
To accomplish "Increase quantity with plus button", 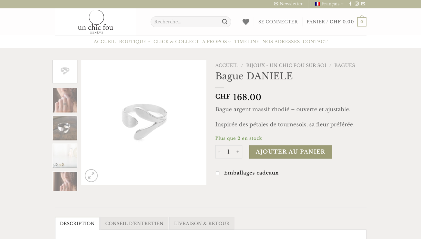I will coord(238,152).
